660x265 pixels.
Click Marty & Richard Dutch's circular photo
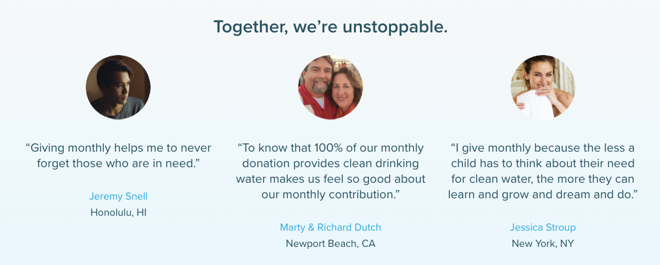331,87
